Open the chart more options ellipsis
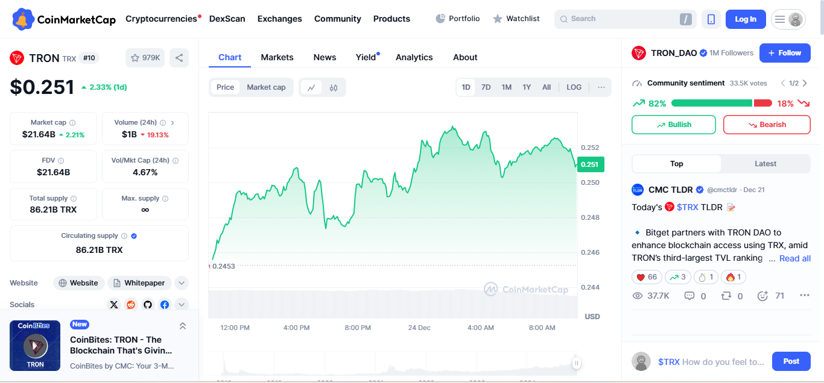Screen dimensions: 824x383 point(601,87)
